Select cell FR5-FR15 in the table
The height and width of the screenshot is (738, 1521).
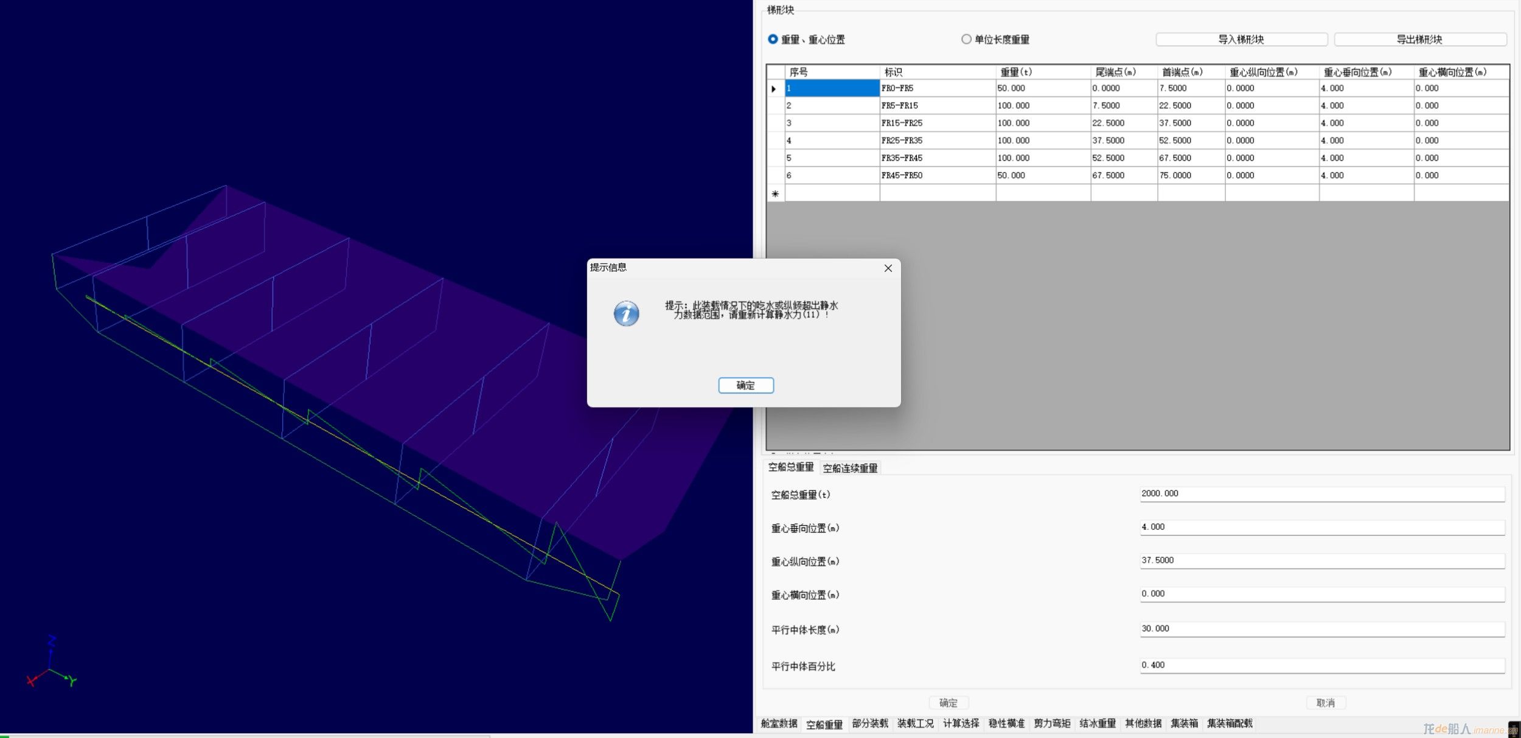[938, 106]
